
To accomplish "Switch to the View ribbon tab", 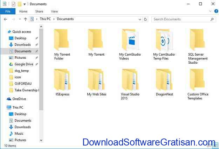I will [54, 12].
